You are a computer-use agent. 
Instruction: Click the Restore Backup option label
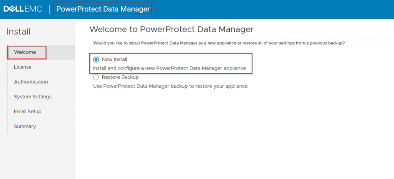point(120,77)
